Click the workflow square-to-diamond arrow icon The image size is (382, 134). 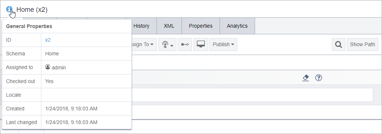coord(185,44)
